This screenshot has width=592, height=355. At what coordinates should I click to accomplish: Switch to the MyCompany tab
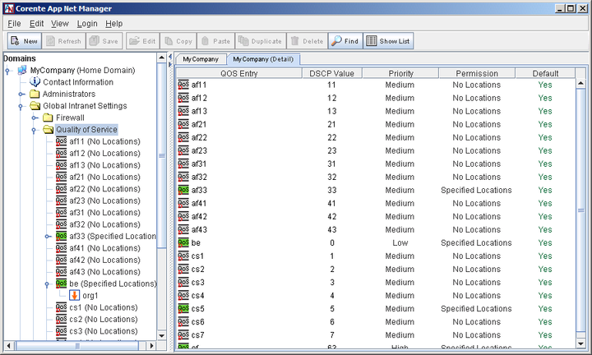coord(201,59)
